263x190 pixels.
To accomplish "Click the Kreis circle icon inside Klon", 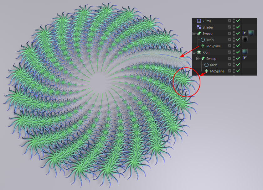I will [x=206, y=65].
